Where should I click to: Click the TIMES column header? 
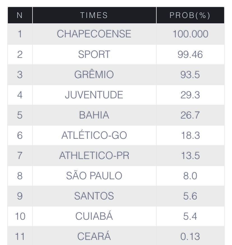94,15
